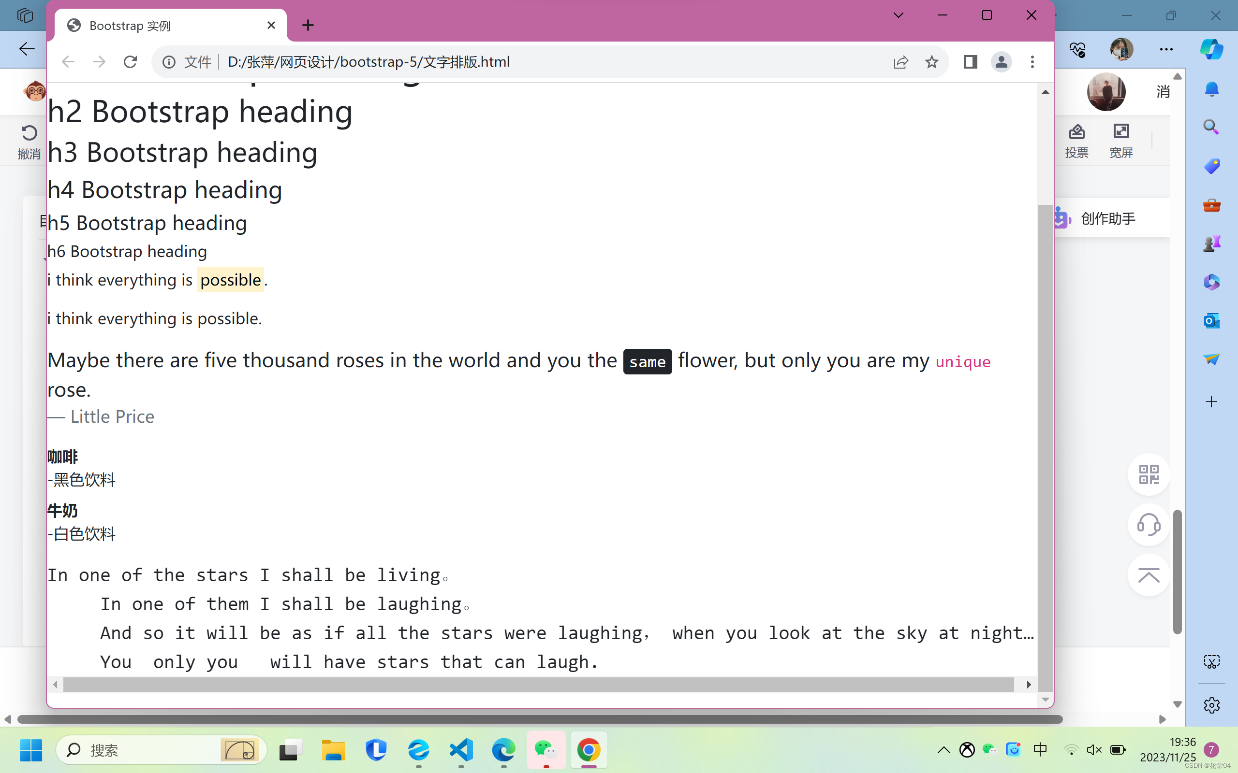Bookmark this page with star icon
Screen dimensions: 1238x773
(x=931, y=62)
